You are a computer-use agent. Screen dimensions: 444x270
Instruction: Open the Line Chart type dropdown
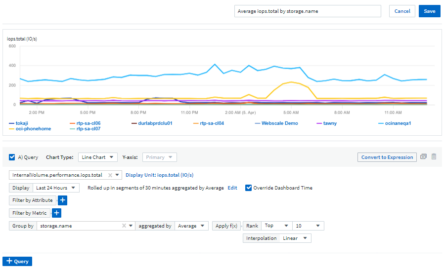(98, 157)
